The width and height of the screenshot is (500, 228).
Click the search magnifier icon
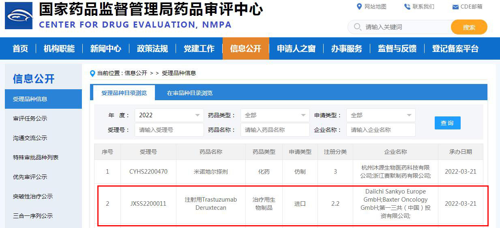(357, 27)
